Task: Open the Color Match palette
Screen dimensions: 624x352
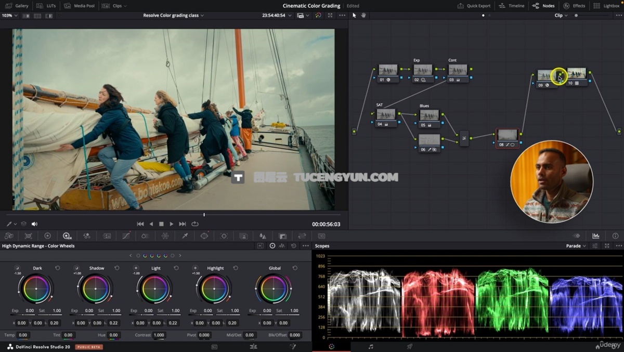Action: click(x=29, y=236)
